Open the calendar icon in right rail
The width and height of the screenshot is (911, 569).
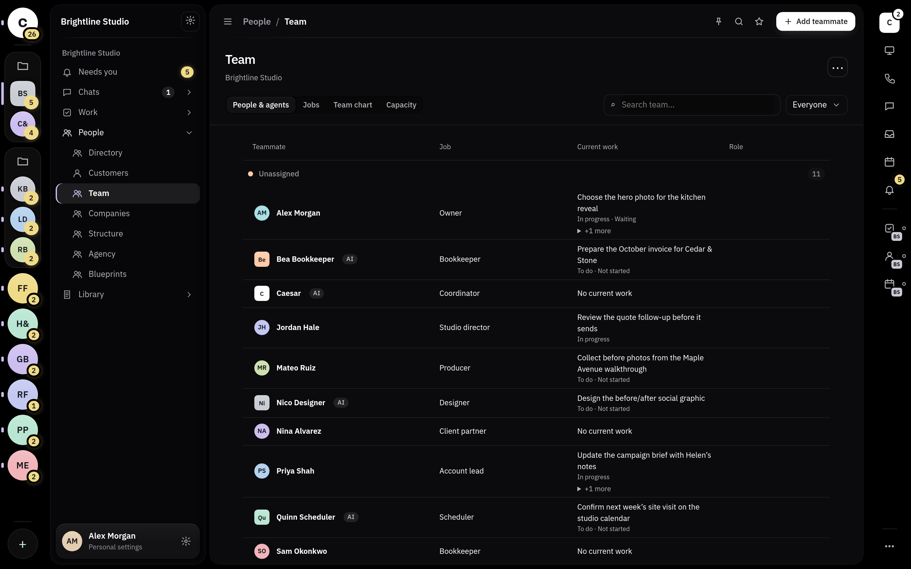pos(889,162)
